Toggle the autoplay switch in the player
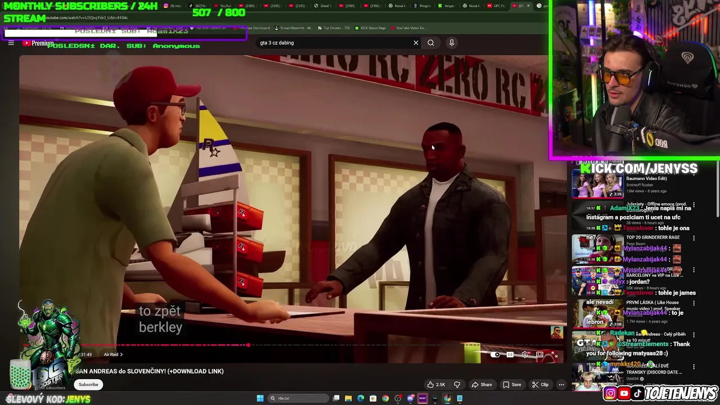The height and width of the screenshot is (405, 720). pyautogui.click(x=495, y=354)
